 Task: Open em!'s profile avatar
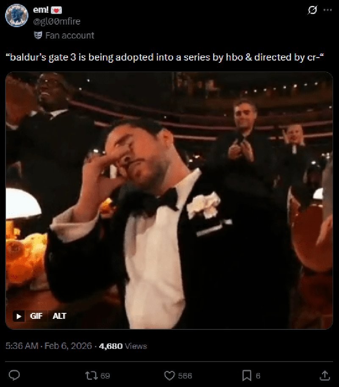[x=17, y=16]
